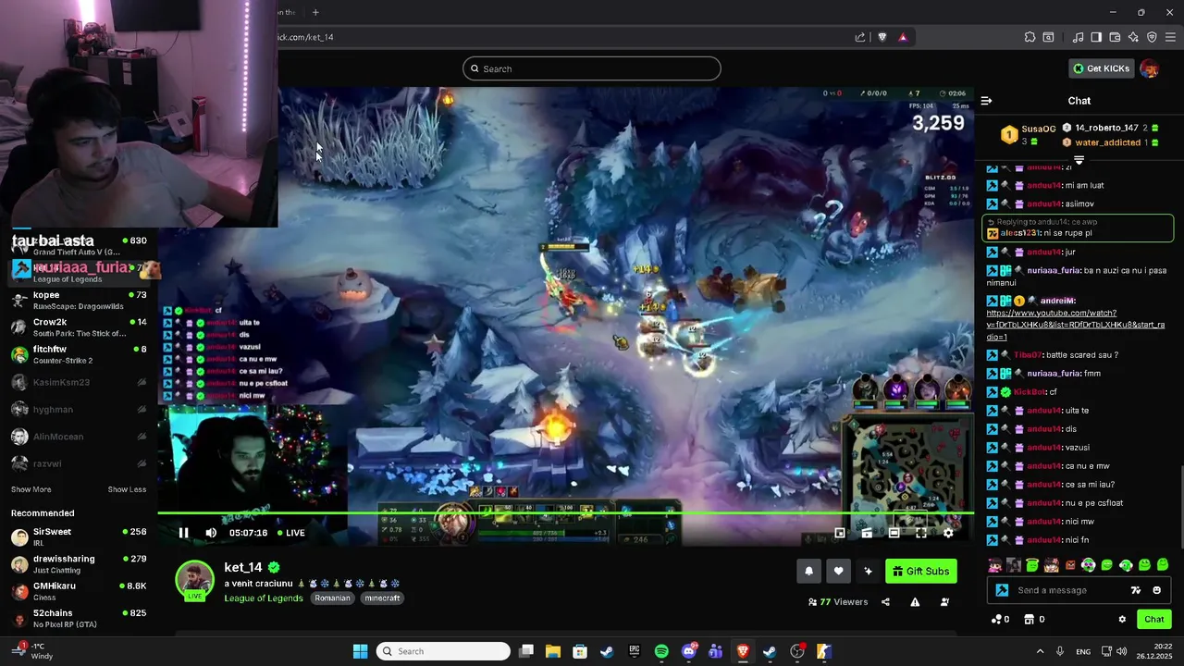Click the green stream progress bar
The height and width of the screenshot is (666, 1184).
(x=566, y=512)
